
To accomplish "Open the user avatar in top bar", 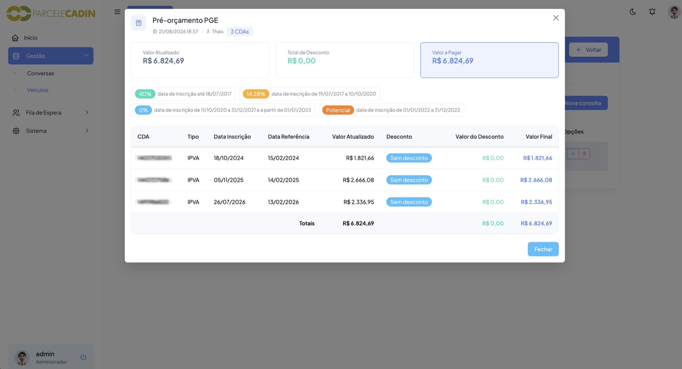I will pos(674,12).
